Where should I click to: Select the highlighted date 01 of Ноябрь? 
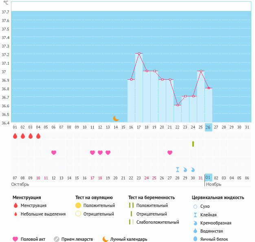tap(209, 178)
